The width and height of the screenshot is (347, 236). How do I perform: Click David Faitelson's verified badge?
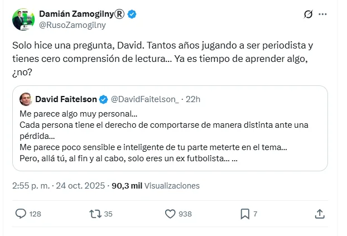tap(104, 99)
